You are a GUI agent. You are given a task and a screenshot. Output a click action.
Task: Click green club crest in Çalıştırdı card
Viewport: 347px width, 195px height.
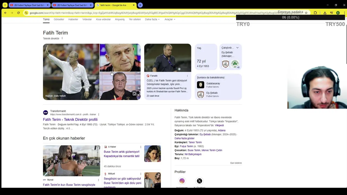click(x=235, y=64)
